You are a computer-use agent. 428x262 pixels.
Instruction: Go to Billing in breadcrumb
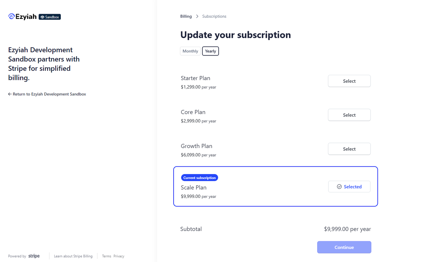186,16
